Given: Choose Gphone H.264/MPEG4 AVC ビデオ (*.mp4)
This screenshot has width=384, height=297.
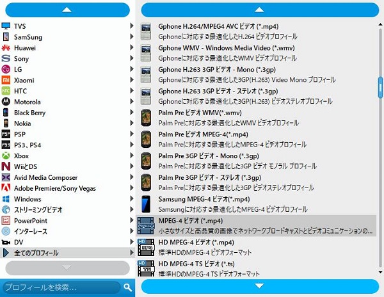Looking at the screenshot, I should coord(257,31).
